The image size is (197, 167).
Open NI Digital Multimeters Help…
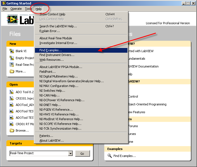pos(81,76)
